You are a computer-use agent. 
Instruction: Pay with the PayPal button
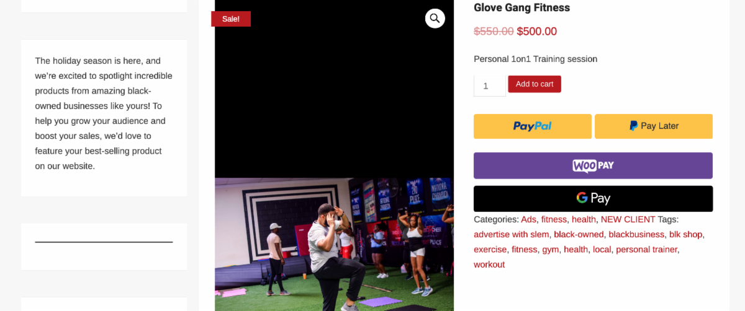(532, 126)
